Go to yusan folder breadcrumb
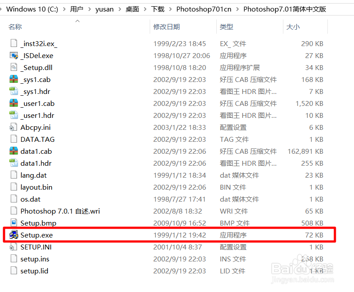The width and height of the screenshot is (354, 292). [x=104, y=9]
